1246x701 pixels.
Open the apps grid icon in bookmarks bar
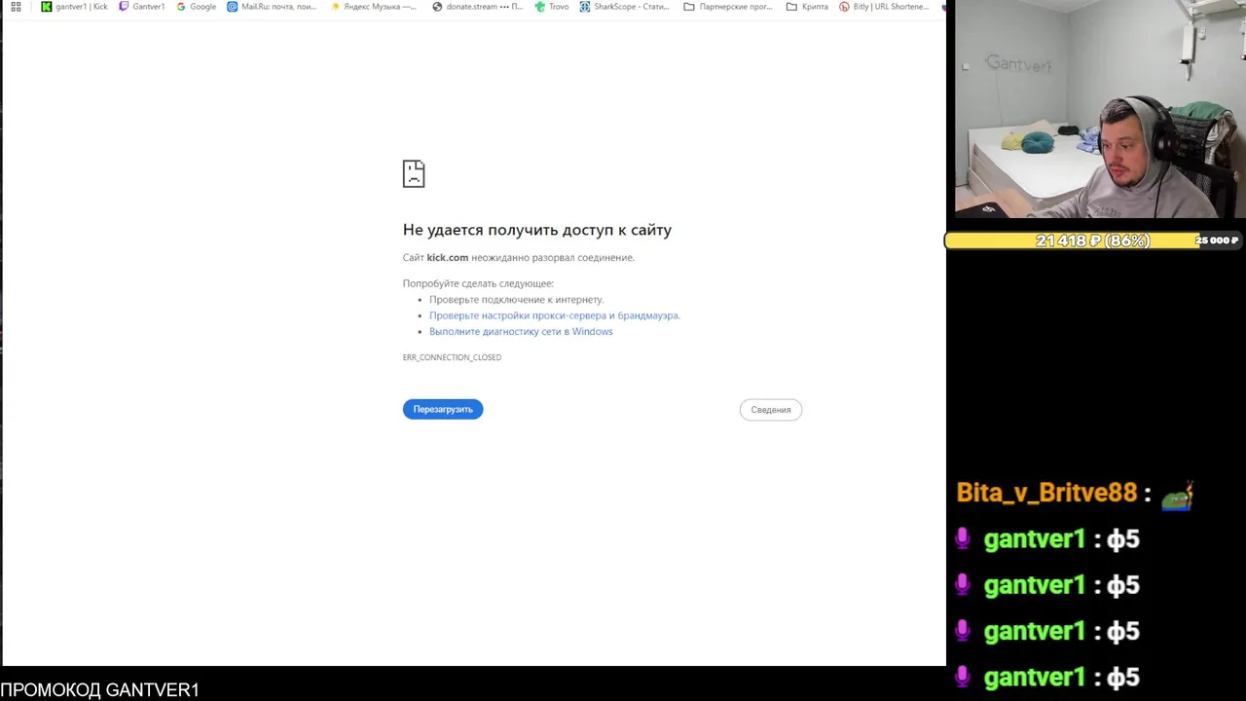pyautogui.click(x=16, y=7)
